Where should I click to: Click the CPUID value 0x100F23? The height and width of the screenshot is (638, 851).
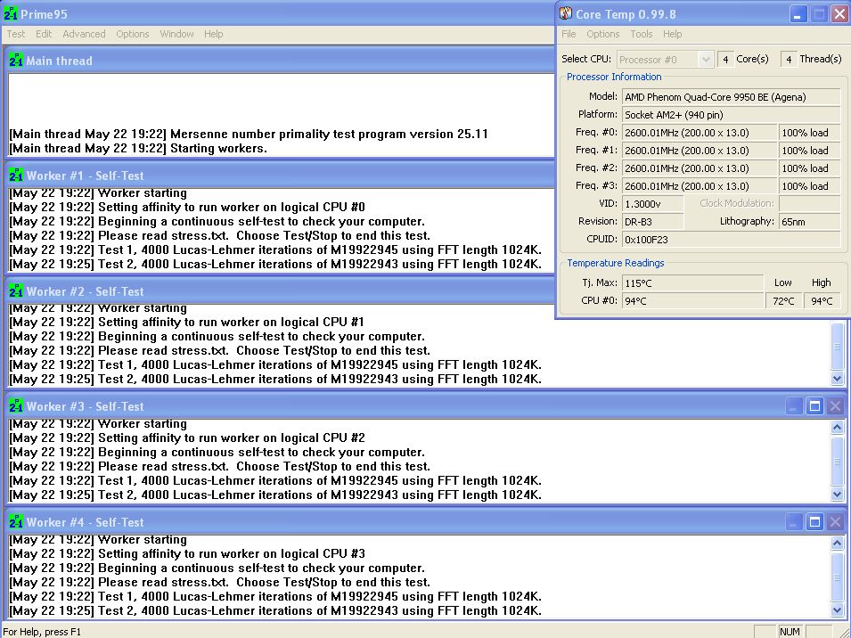click(731, 239)
